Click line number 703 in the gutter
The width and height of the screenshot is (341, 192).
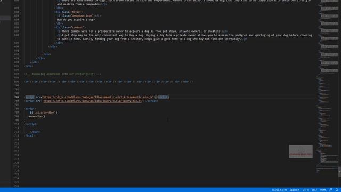[x=17, y=97]
